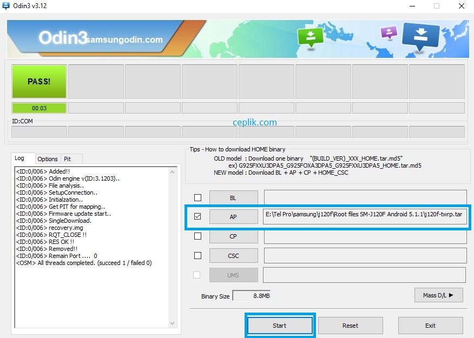
Task: Click the large blue download bubble icon
Action: (420, 37)
